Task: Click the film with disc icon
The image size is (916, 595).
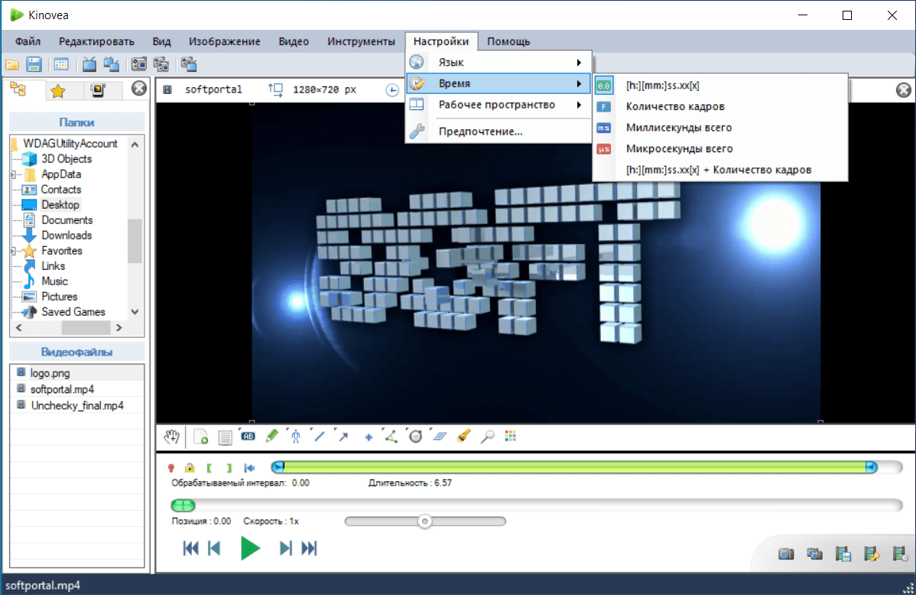Action: point(900,554)
